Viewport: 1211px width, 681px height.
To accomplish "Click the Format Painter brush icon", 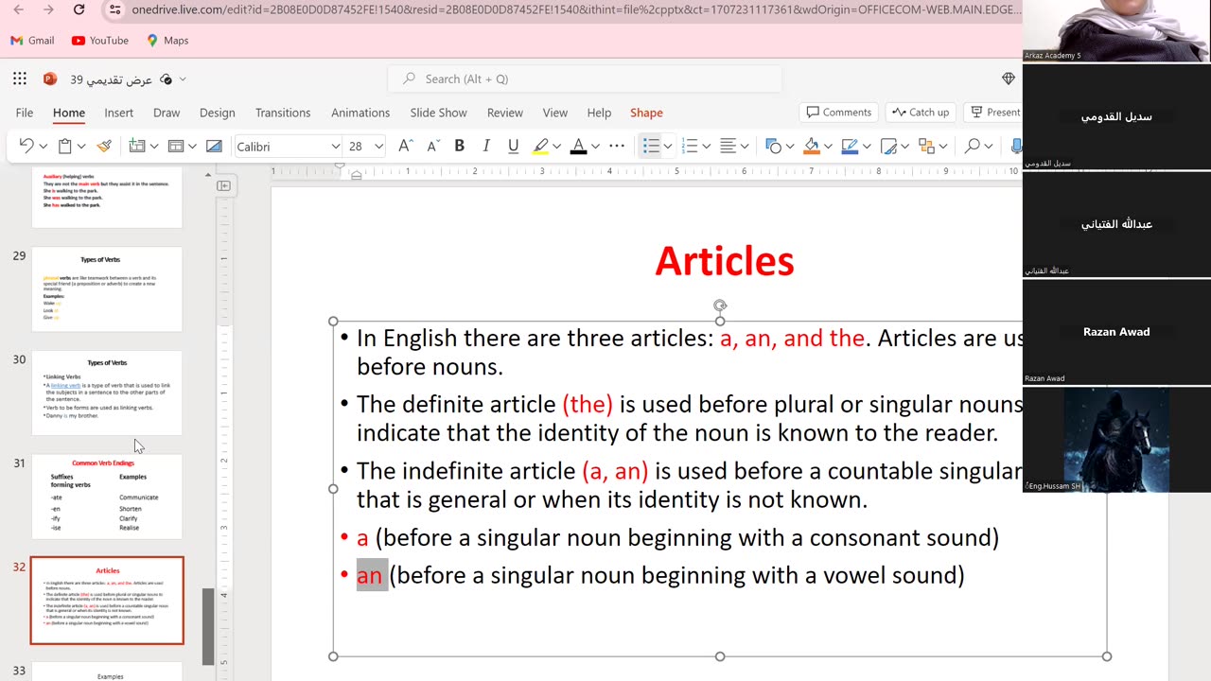I will (104, 147).
